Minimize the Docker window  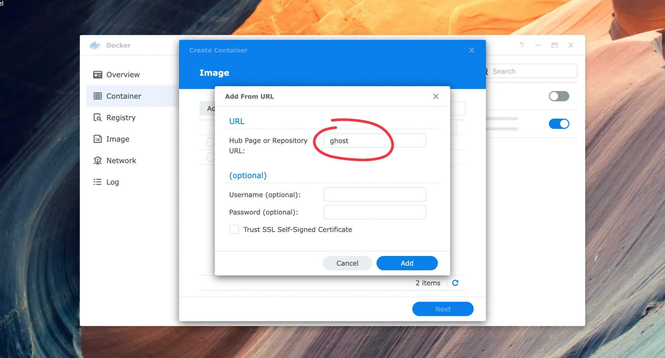(538, 45)
